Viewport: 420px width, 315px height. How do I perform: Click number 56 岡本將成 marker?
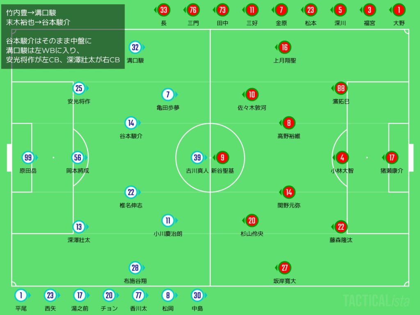78,157
